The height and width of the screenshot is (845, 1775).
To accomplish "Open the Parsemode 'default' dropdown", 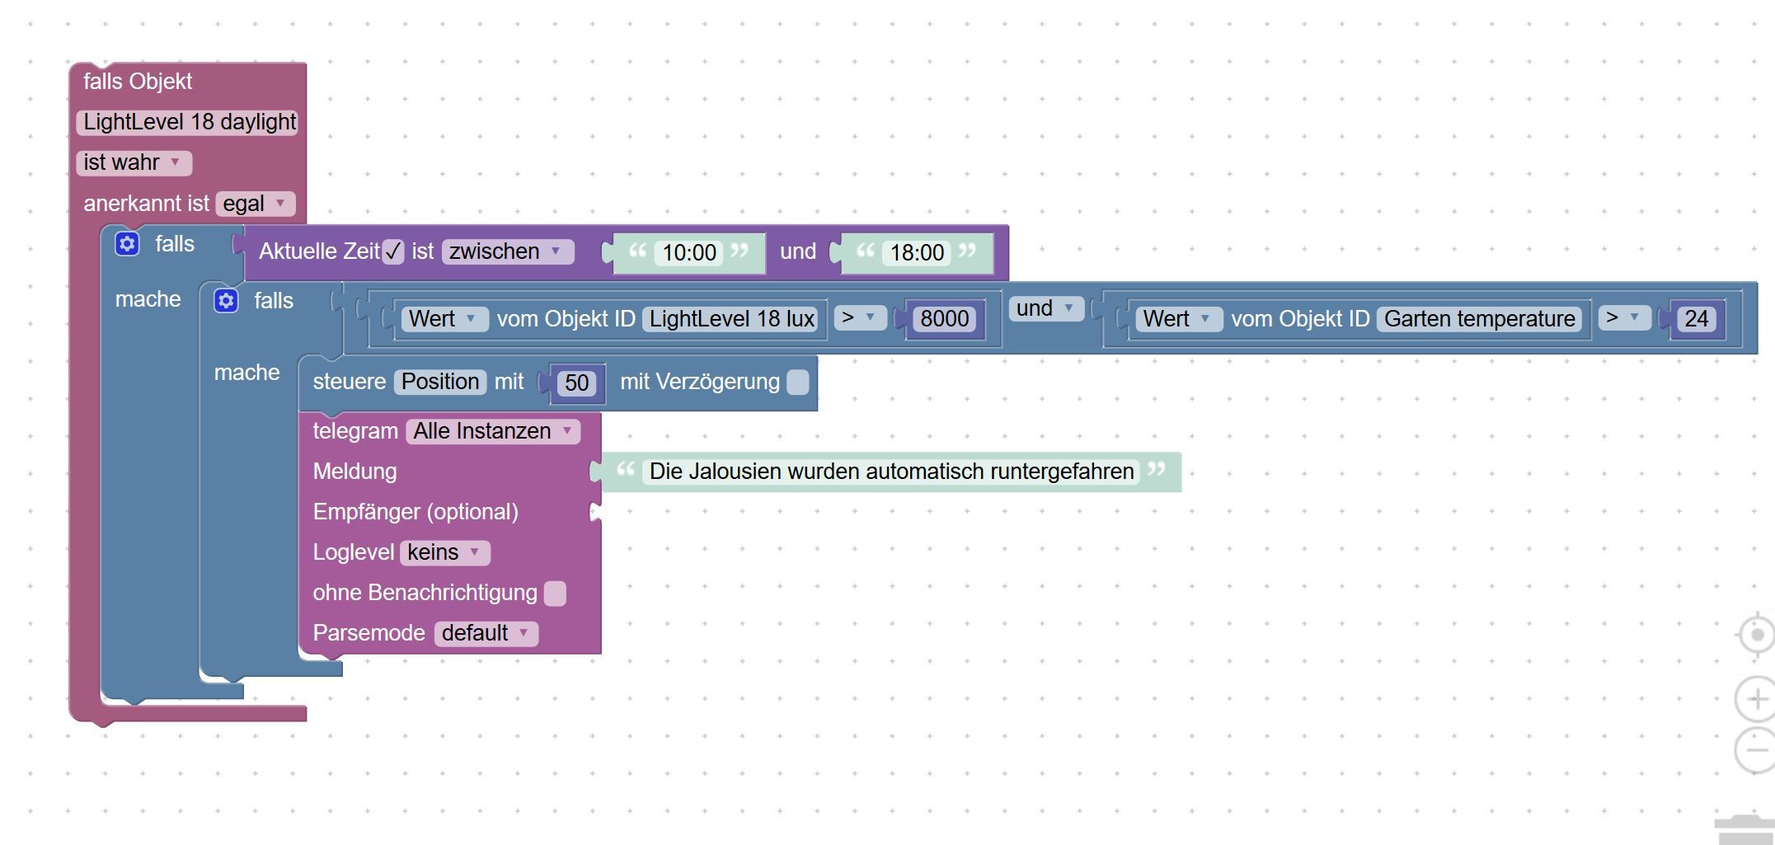I will 486,633.
